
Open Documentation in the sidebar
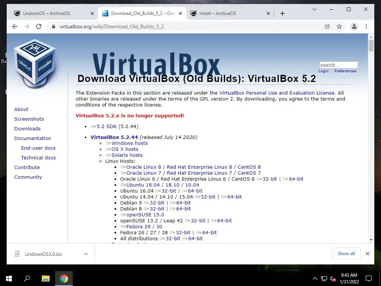coord(33,139)
